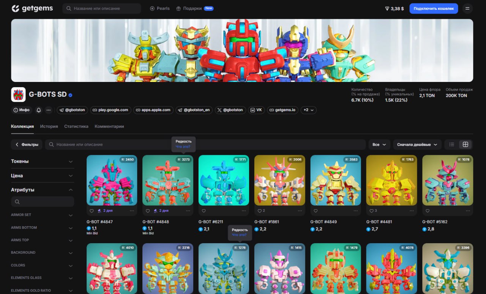Click the top search field Название или описание
Screen dimensions: 486x294
(102, 8)
